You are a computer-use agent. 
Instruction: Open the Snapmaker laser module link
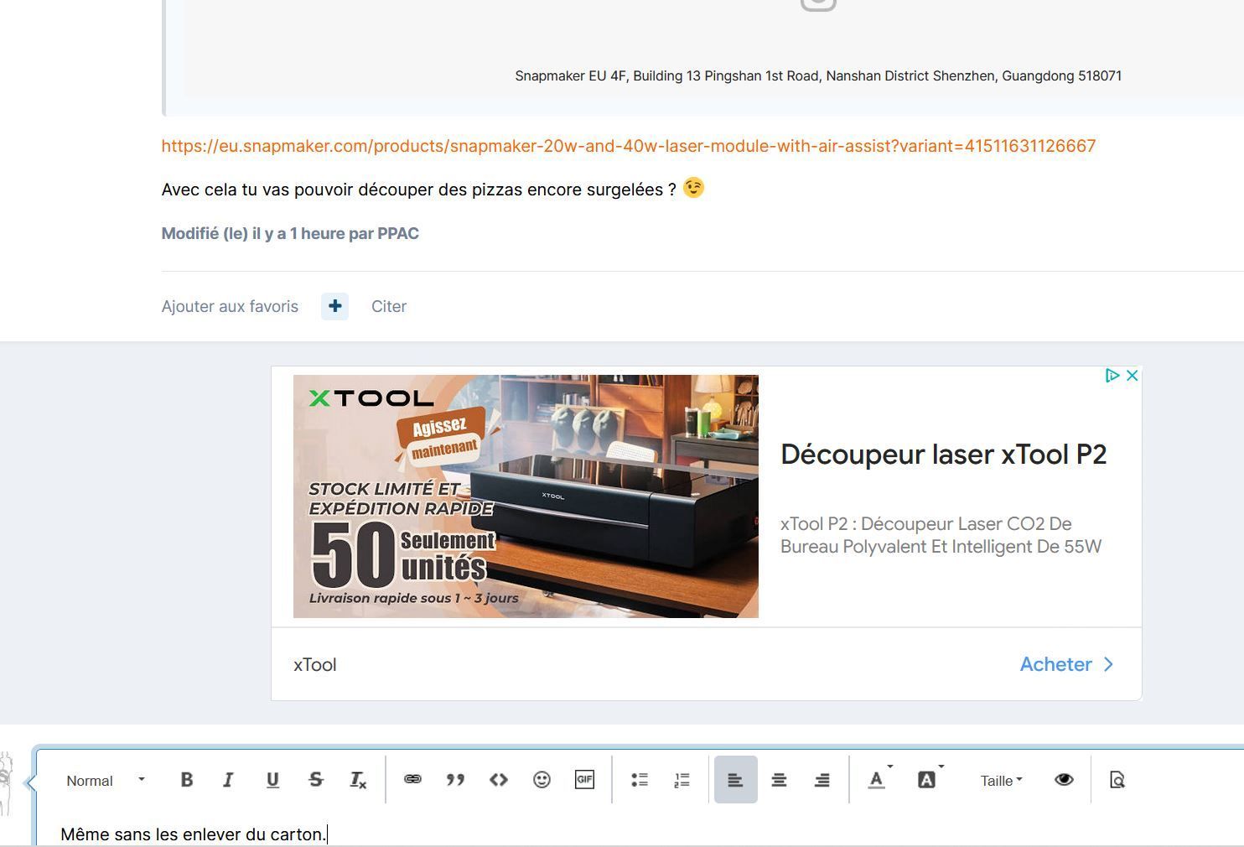[x=629, y=146]
